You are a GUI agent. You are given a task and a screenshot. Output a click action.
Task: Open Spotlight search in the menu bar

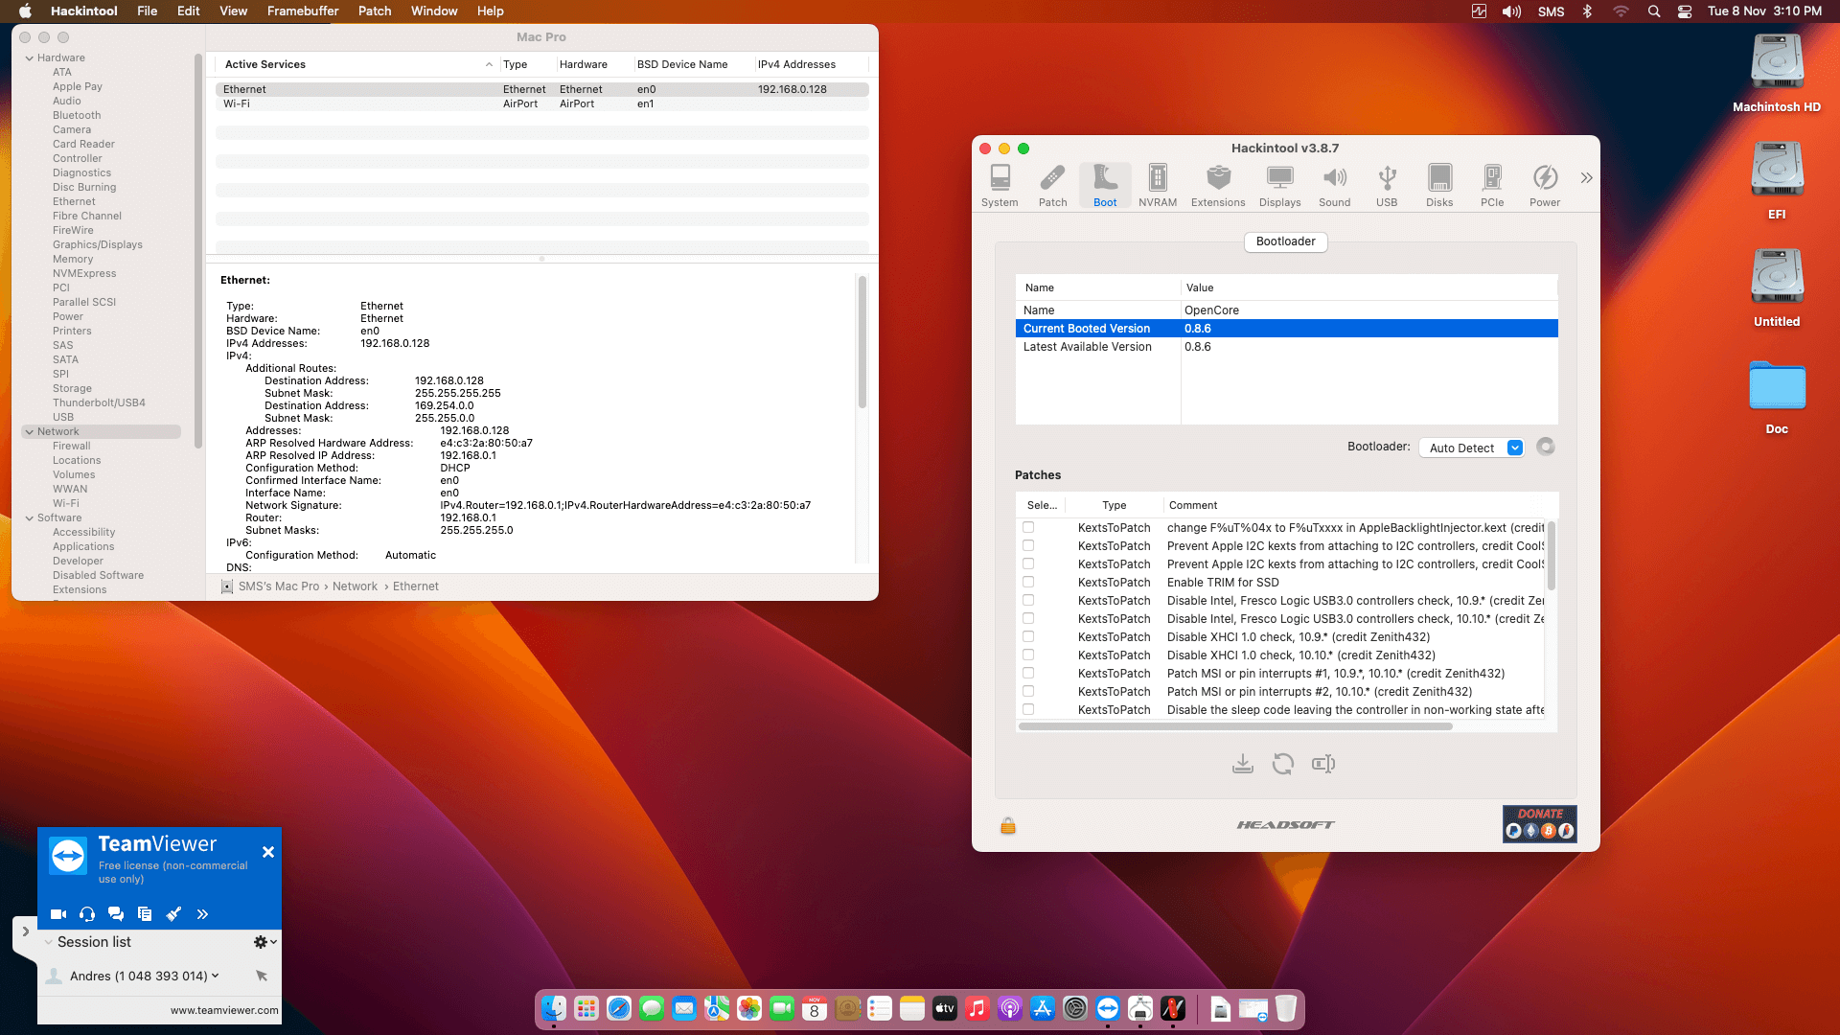(x=1654, y=11)
